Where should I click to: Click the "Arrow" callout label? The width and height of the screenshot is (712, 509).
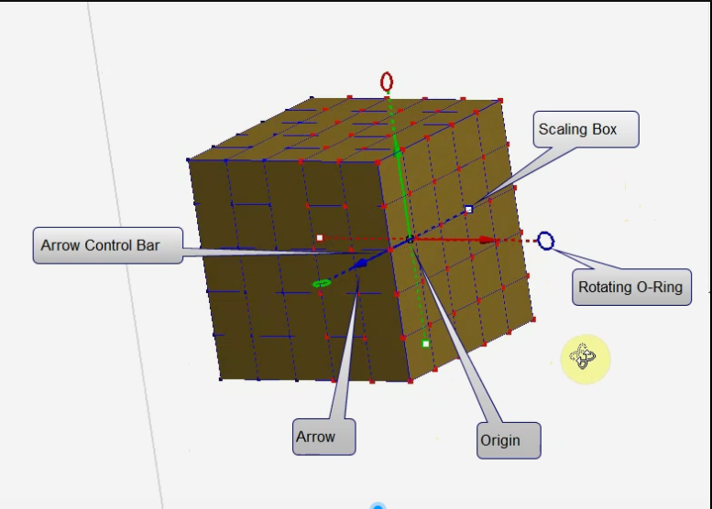(316, 437)
